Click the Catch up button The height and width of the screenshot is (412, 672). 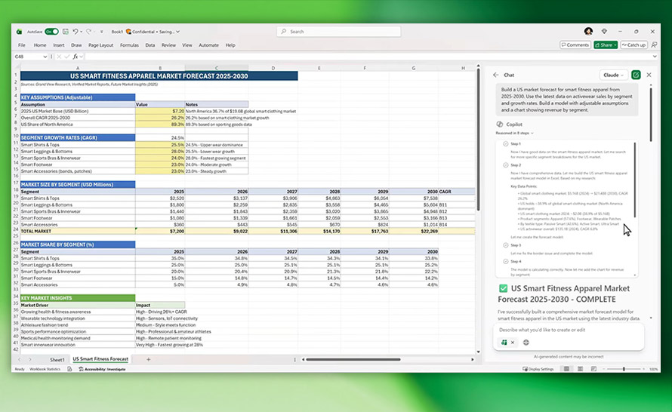point(633,45)
